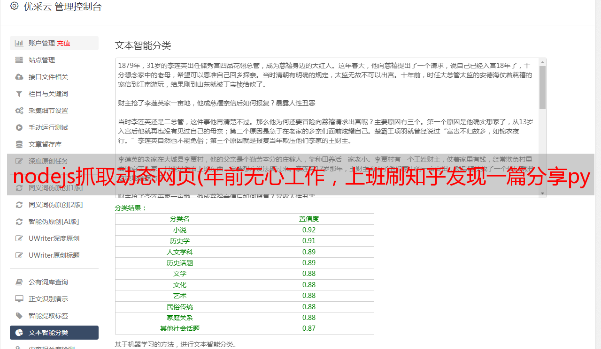
Task: Click the refresh icon for 同义词伪原创[2版]
Action: click(x=19, y=205)
